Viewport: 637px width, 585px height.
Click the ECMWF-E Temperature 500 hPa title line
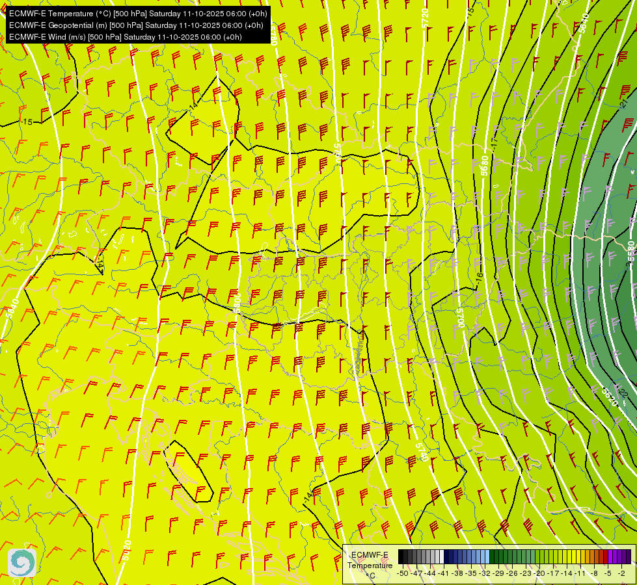pyautogui.click(x=138, y=14)
